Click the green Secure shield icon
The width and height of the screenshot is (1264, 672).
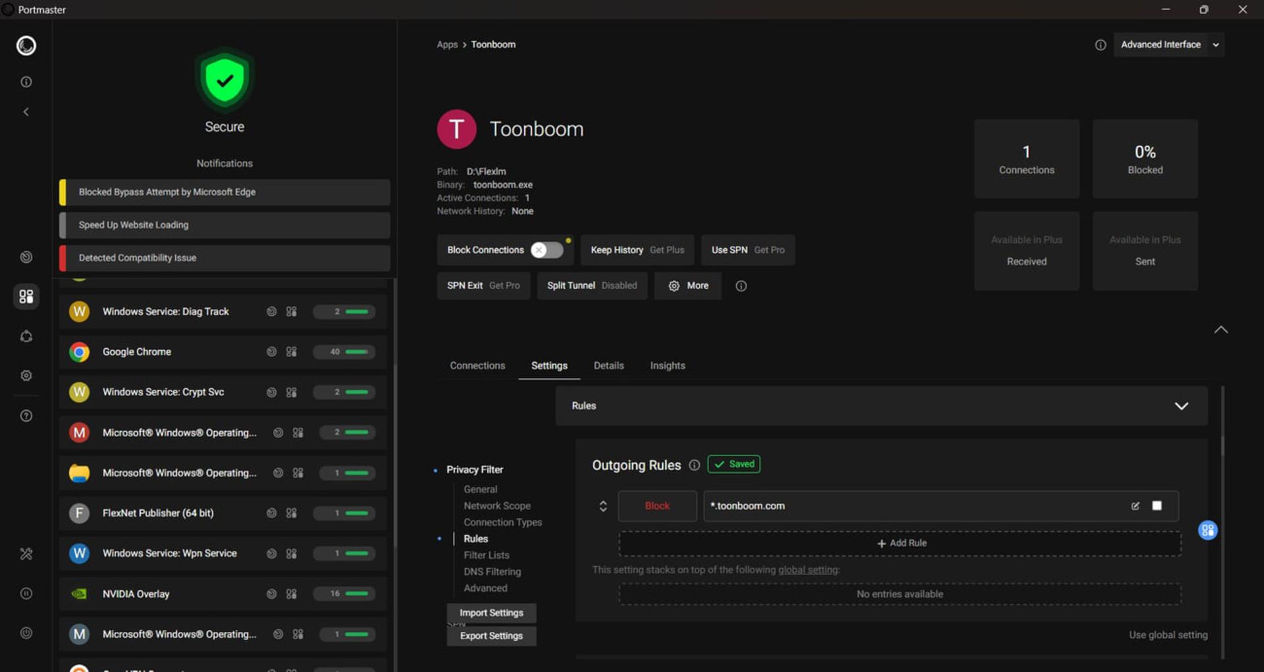coord(224,80)
